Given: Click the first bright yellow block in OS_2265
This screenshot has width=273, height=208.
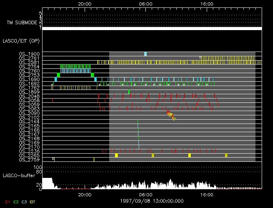Looking at the screenshot, I should (x=116, y=155).
